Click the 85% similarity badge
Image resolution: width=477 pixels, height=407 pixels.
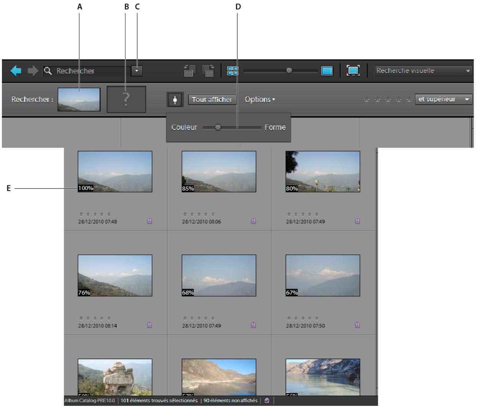tap(188, 189)
